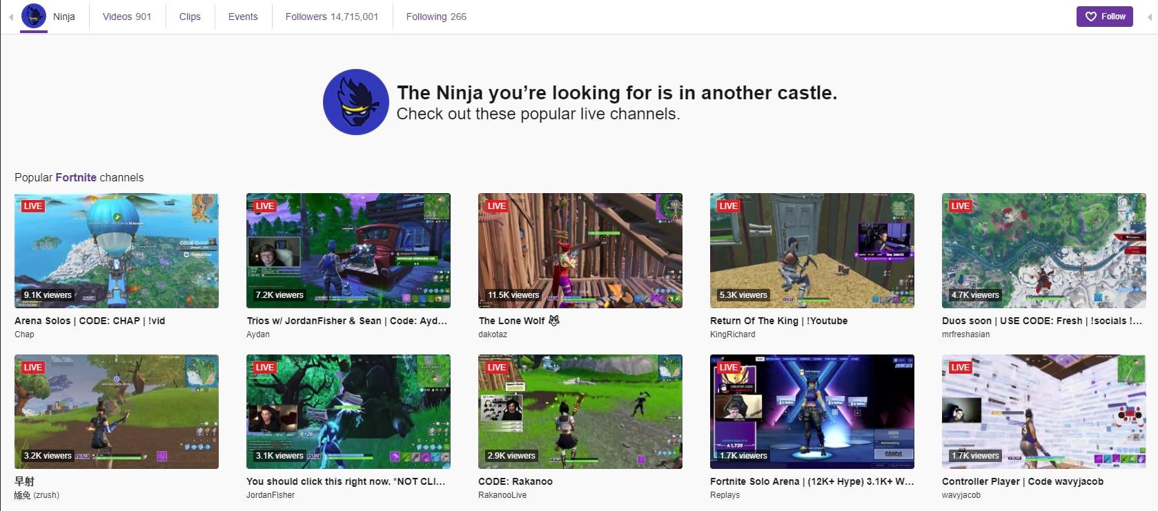Image resolution: width=1158 pixels, height=511 pixels.
Task: Click the '11.5K viewers' label
Action: click(x=513, y=295)
